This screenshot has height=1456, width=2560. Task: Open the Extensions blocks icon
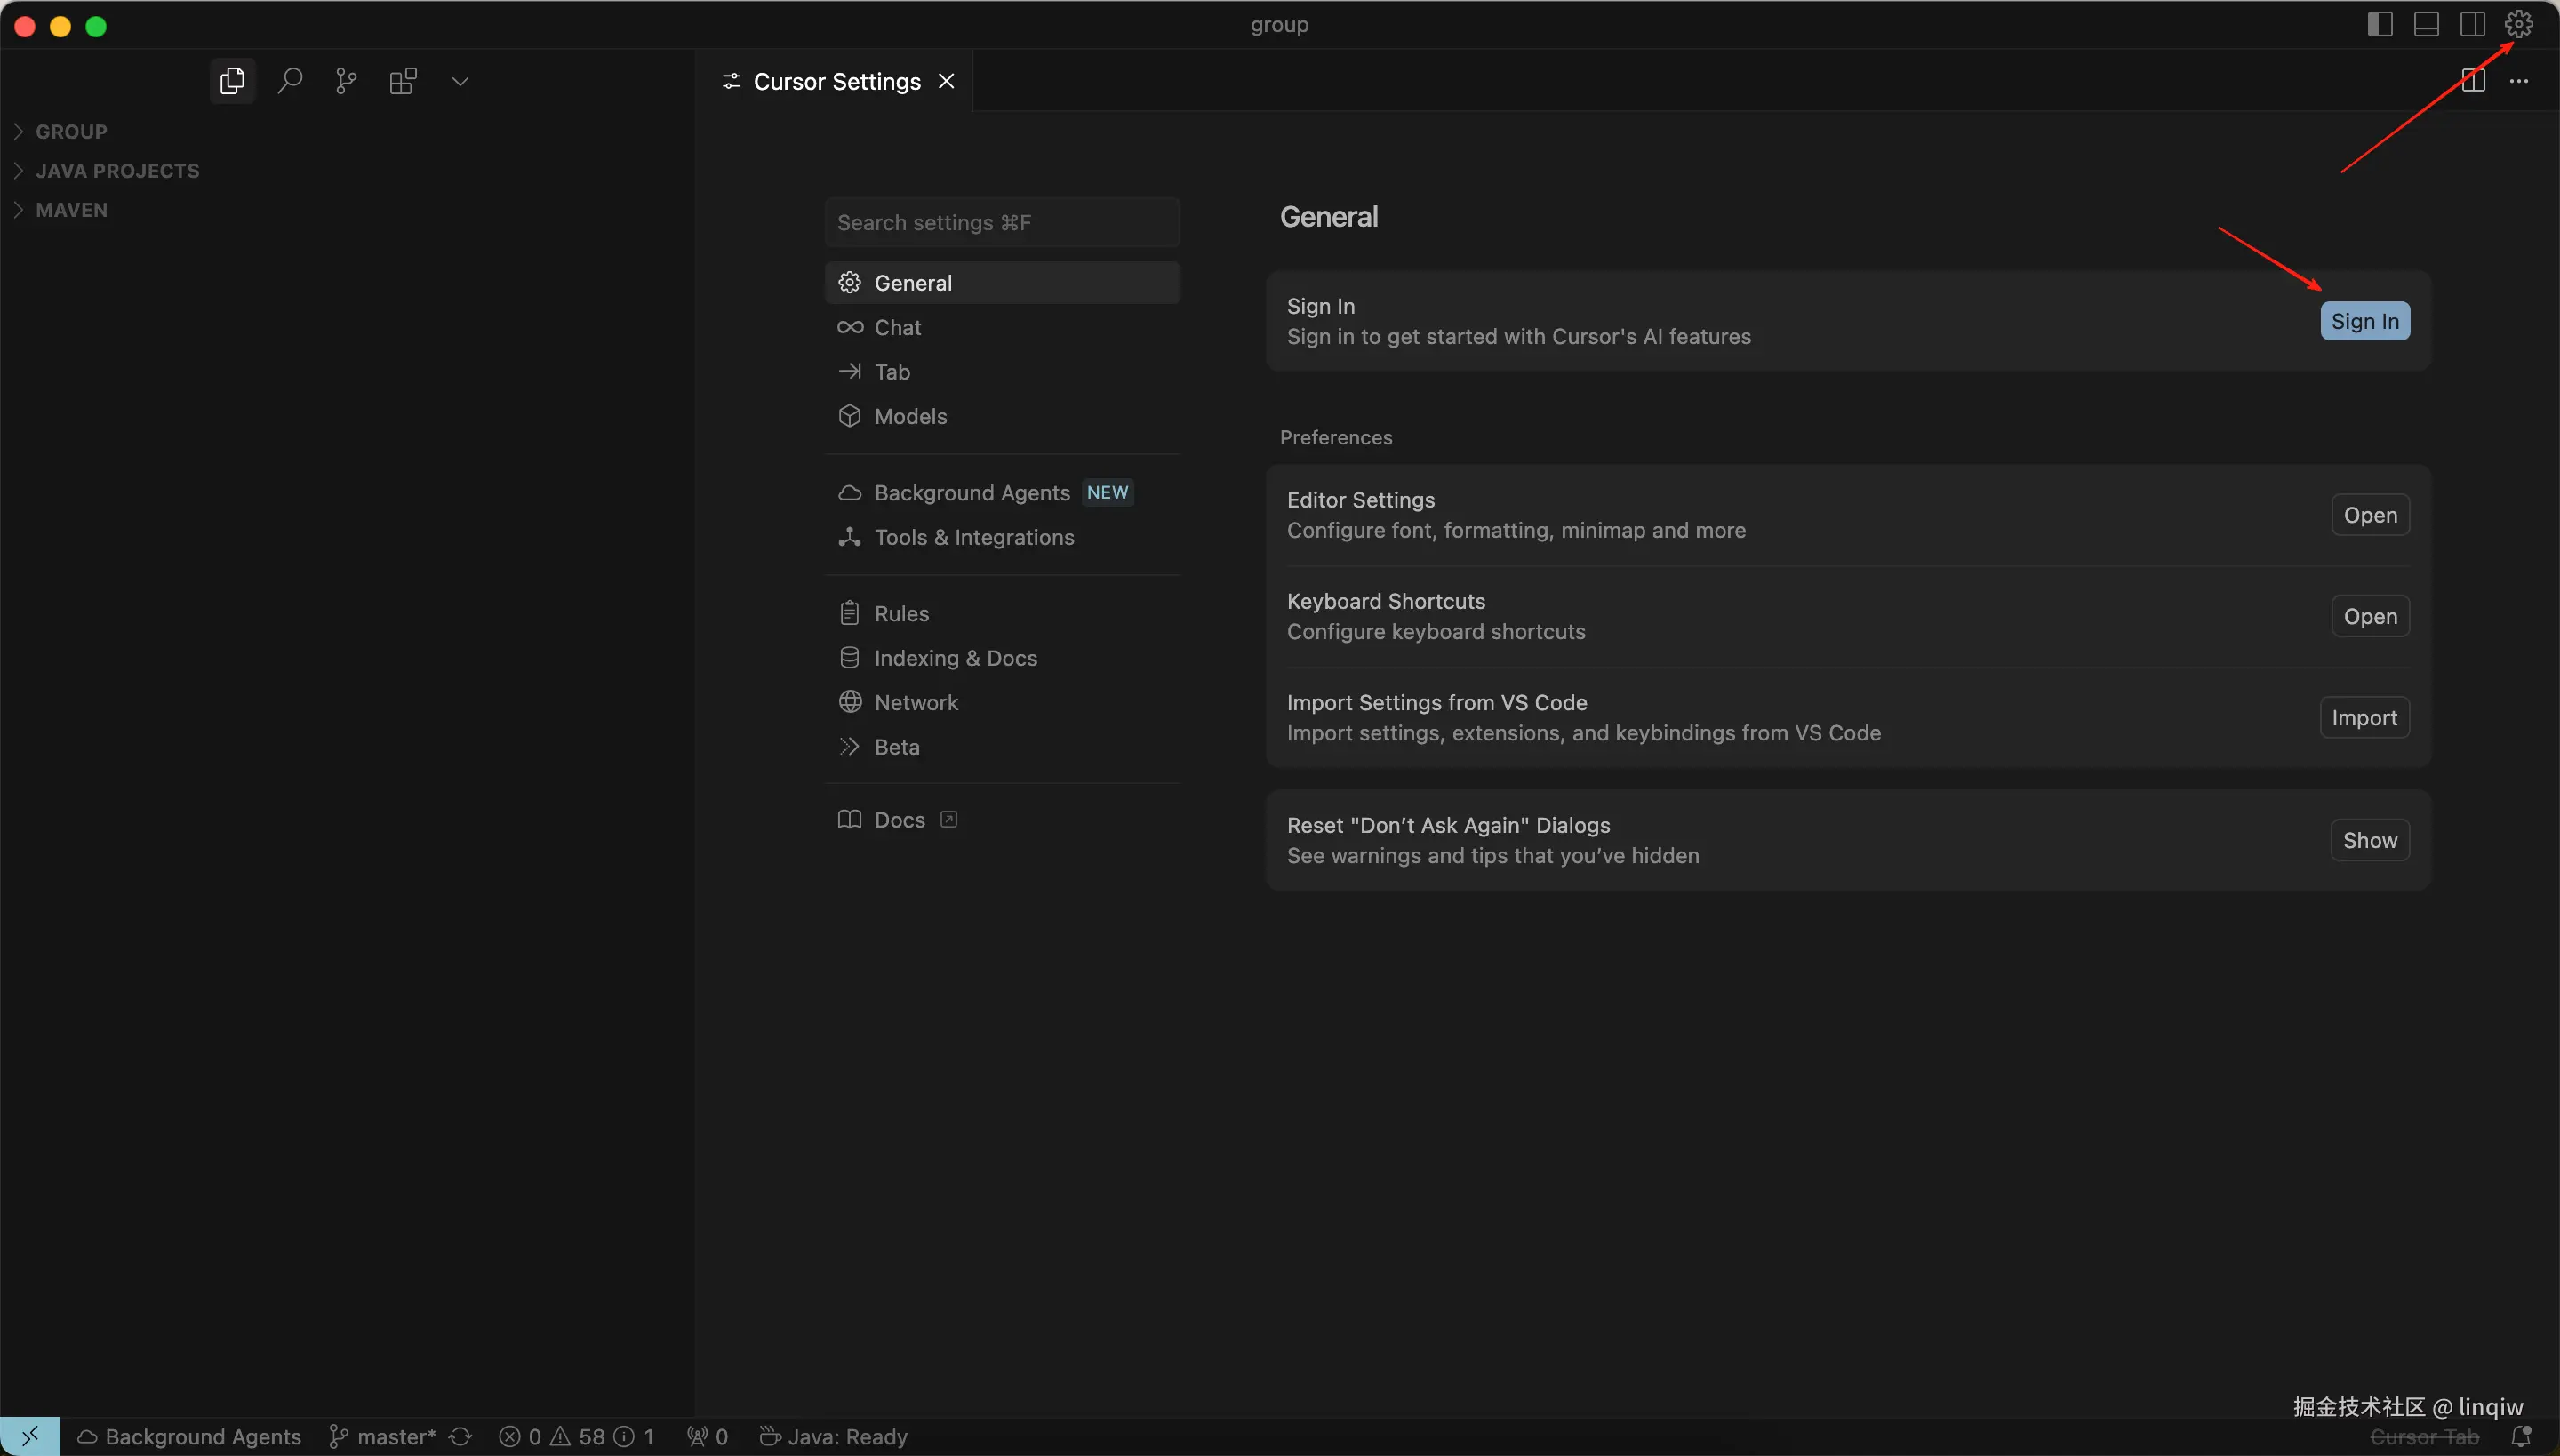click(403, 81)
